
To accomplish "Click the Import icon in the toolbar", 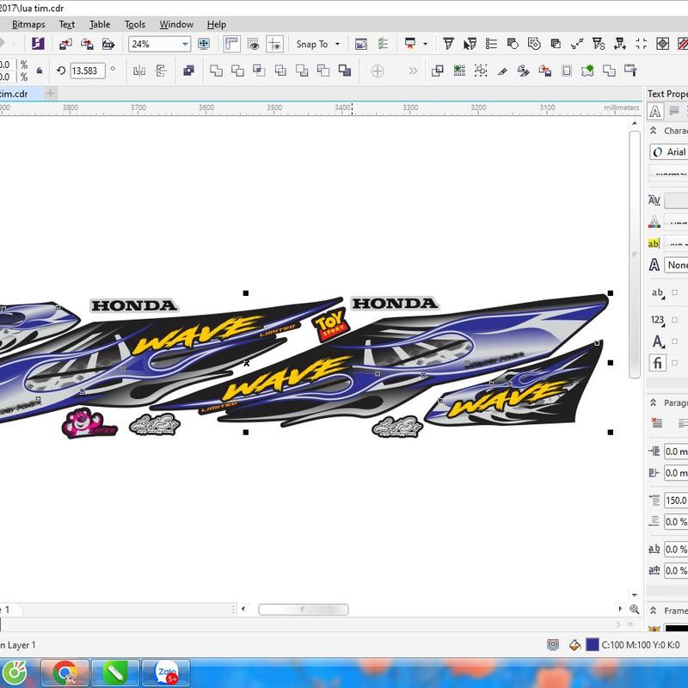I will click(x=66, y=44).
